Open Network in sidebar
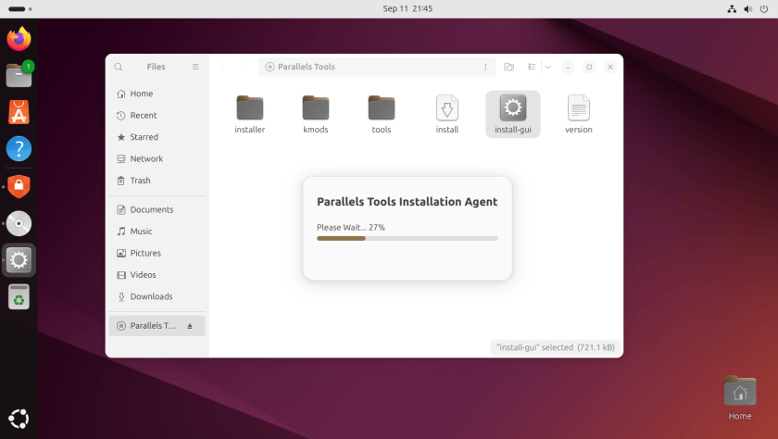 157,159
